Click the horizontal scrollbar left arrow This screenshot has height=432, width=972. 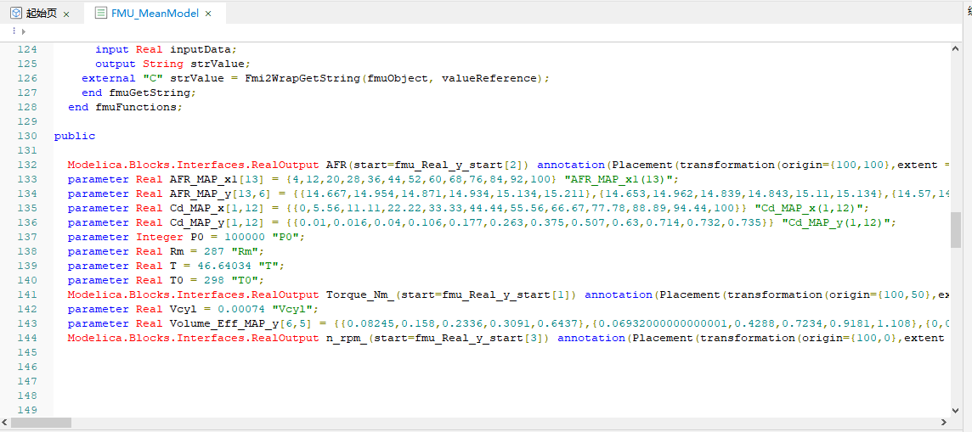[x=6, y=422]
